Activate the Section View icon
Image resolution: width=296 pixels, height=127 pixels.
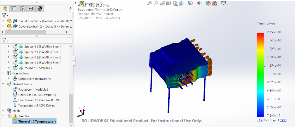click(169, 3)
